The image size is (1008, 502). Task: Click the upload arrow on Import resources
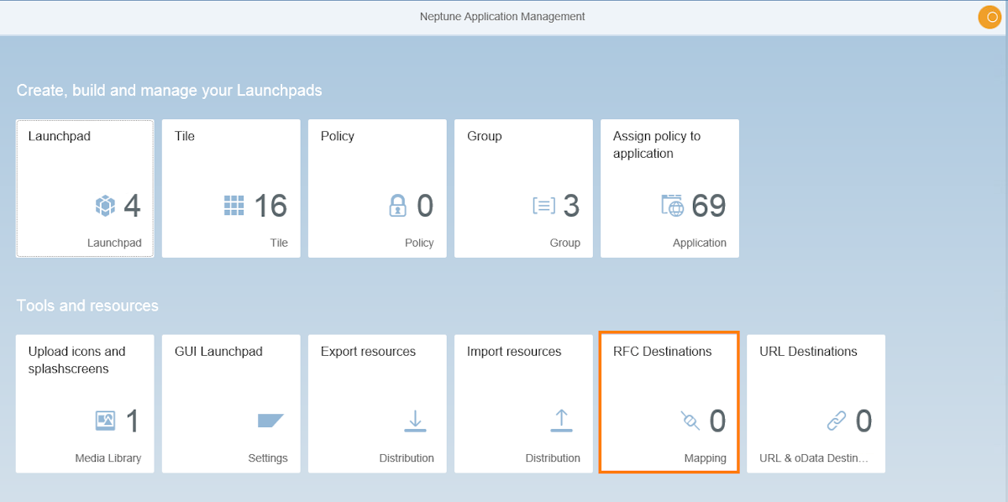(561, 421)
